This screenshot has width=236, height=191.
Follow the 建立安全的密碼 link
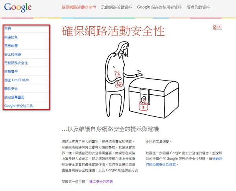tap(101, 182)
